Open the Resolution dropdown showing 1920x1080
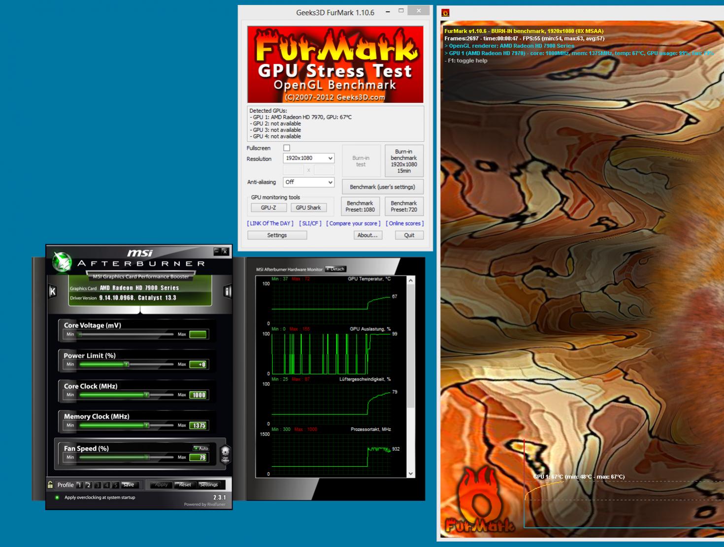 (309, 158)
